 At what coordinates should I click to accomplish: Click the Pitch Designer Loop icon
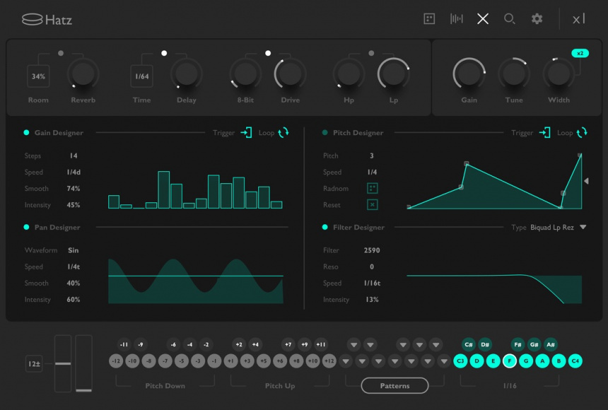click(582, 133)
